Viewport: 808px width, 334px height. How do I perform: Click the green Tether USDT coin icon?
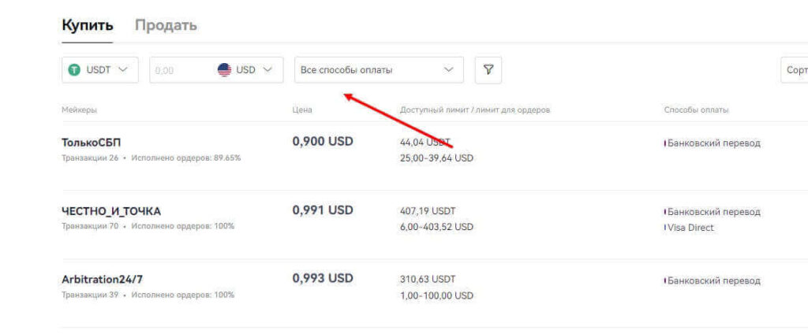(x=75, y=70)
